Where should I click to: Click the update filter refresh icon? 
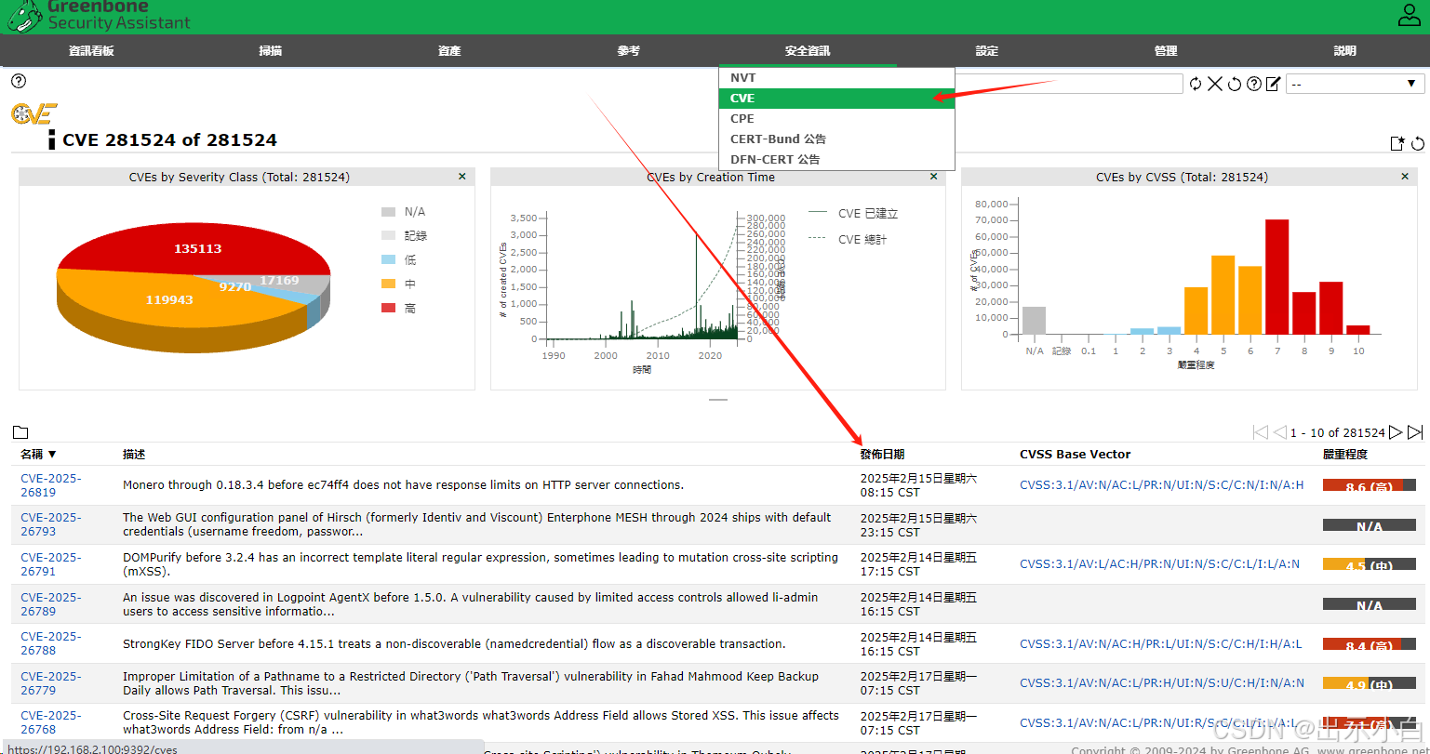[1196, 84]
